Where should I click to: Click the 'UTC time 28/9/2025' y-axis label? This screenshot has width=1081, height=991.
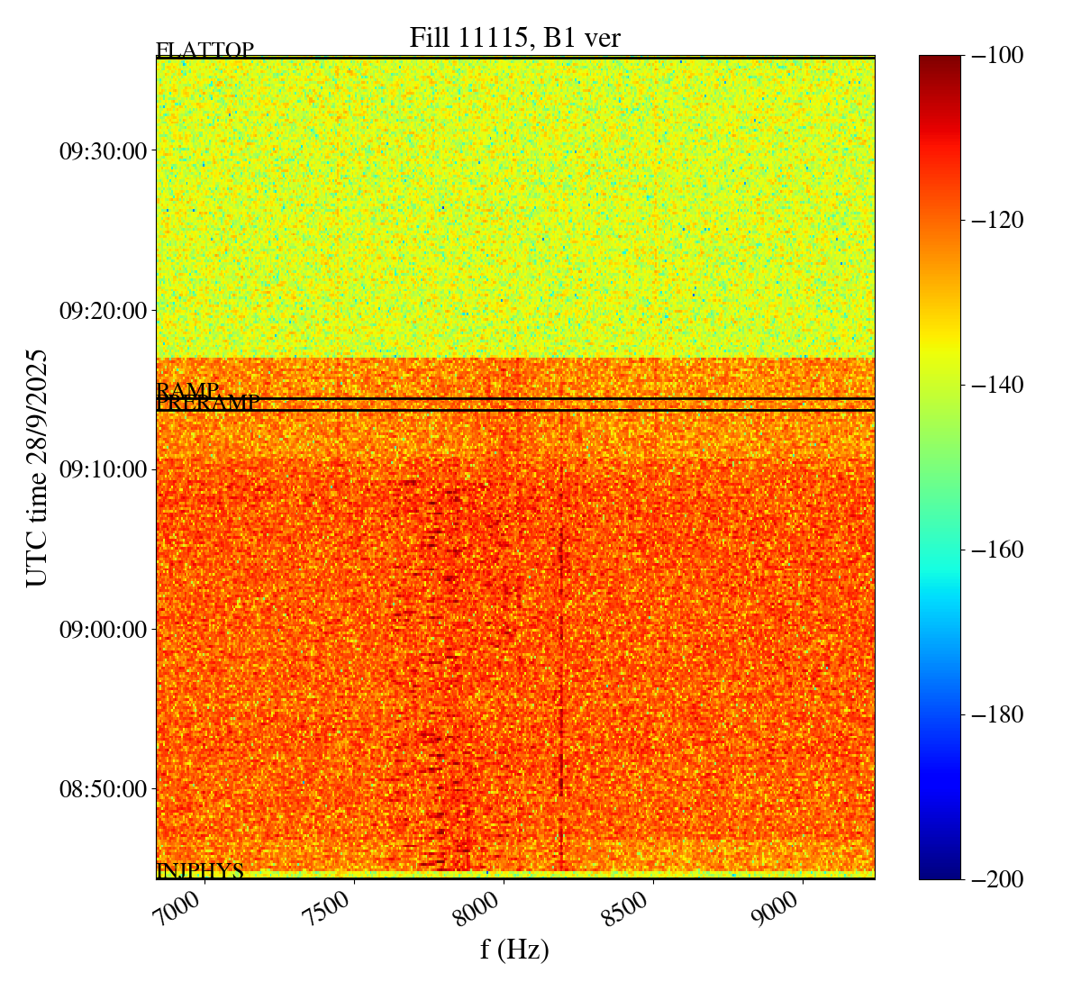click(37, 468)
